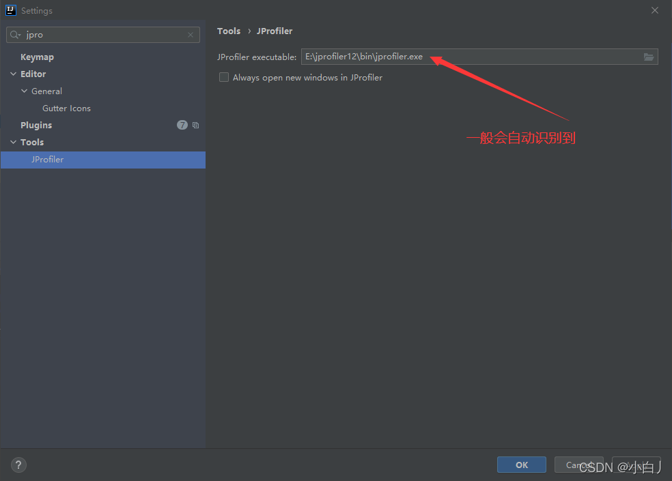Open the help question mark button
The image size is (672, 481).
pos(18,465)
